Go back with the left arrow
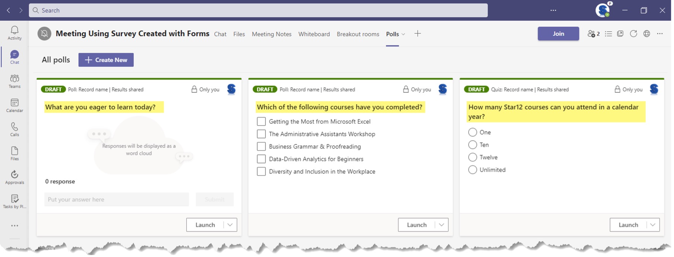 click(x=9, y=10)
